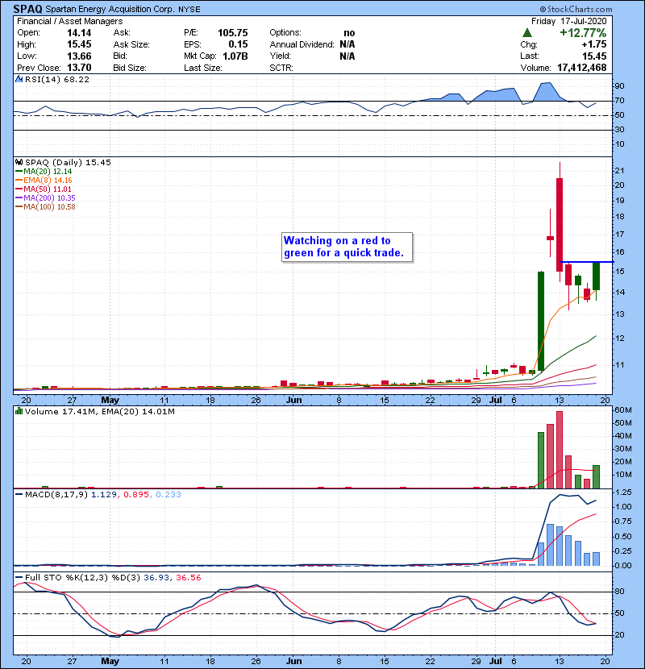Click the SCTR label
Viewport: 645px width, 669px height.
click(x=281, y=68)
